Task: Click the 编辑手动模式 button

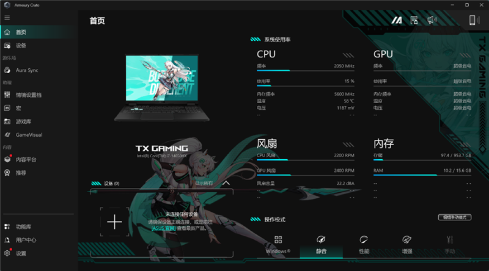Action: tap(455, 218)
